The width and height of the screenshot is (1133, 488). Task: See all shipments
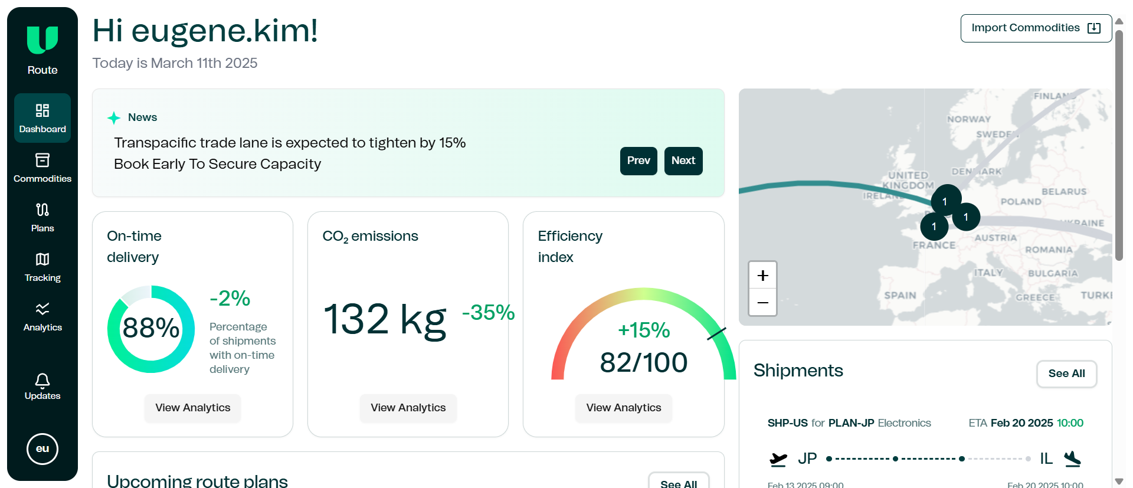1066,374
